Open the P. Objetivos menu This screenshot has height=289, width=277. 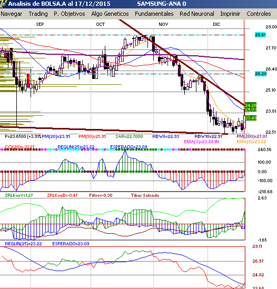[x=70, y=14]
